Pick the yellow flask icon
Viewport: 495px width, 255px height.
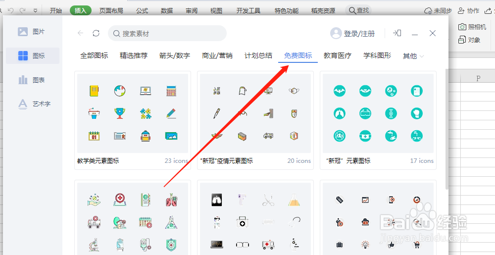point(294,200)
